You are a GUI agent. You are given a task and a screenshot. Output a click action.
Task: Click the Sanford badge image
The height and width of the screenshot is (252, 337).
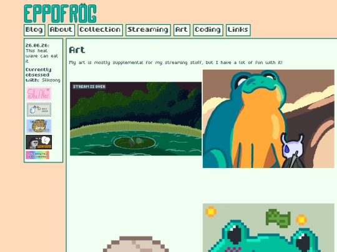[x=39, y=142]
